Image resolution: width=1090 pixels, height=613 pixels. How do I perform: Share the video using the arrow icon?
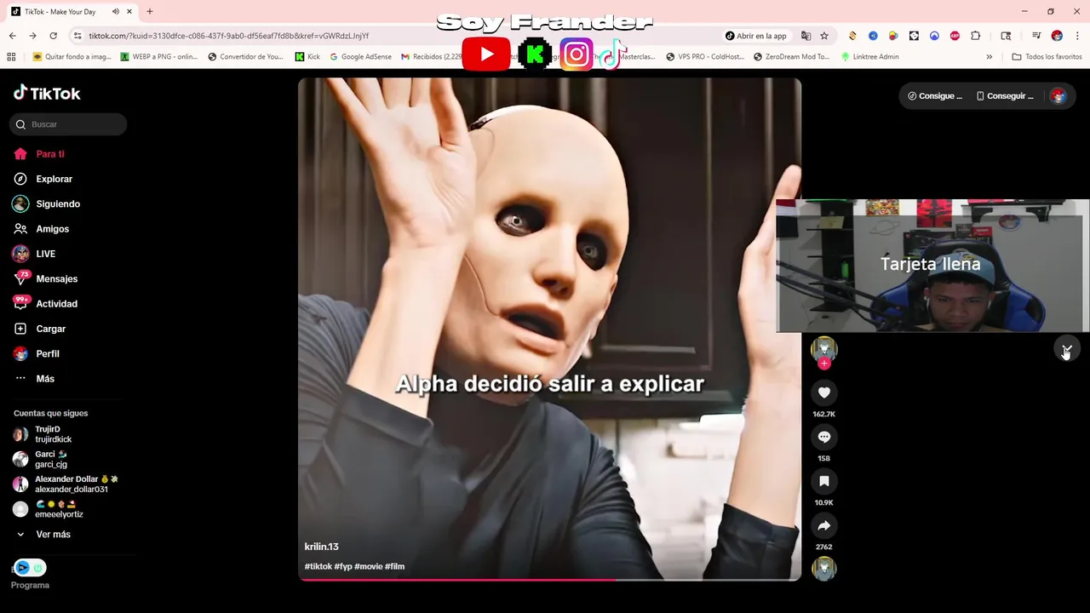point(823,525)
